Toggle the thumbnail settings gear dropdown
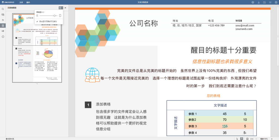Image resolution: width=279 pixels, height=140 pixels. (x=61, y=8)
